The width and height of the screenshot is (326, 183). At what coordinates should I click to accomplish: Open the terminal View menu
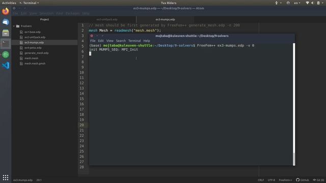pyautogui.click(x=110, y=41)
